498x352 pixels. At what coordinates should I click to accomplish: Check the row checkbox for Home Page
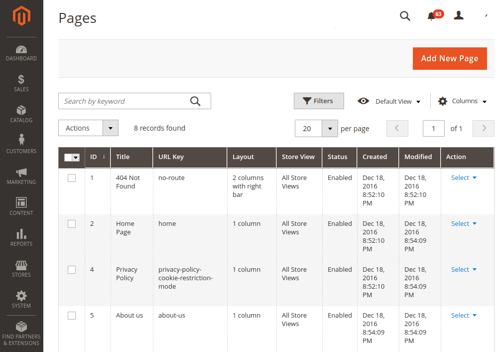tap(71, 223)
